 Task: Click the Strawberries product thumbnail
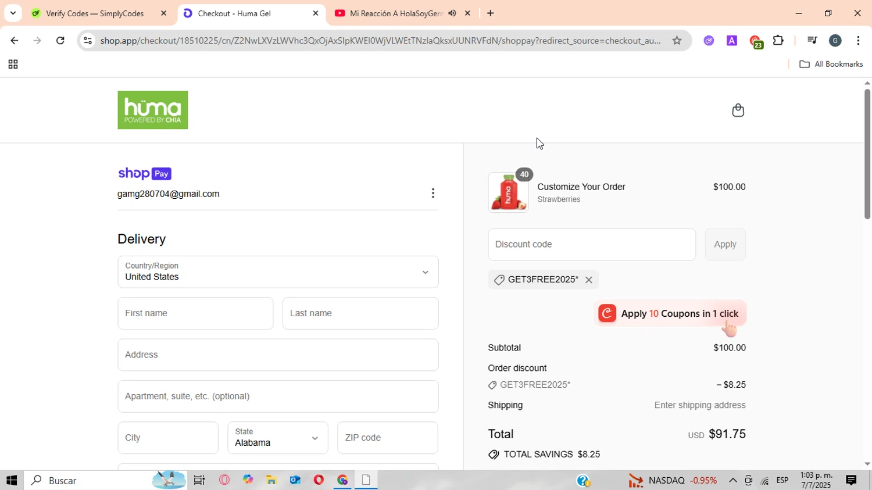(509, 192)
